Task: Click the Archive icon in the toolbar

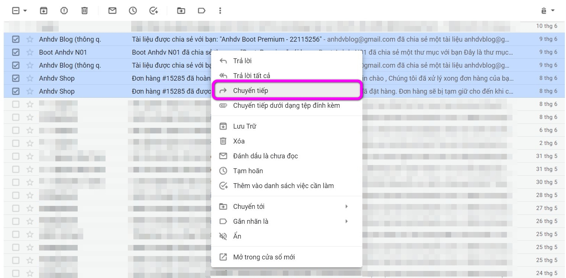Action: [x=44, y=11]
